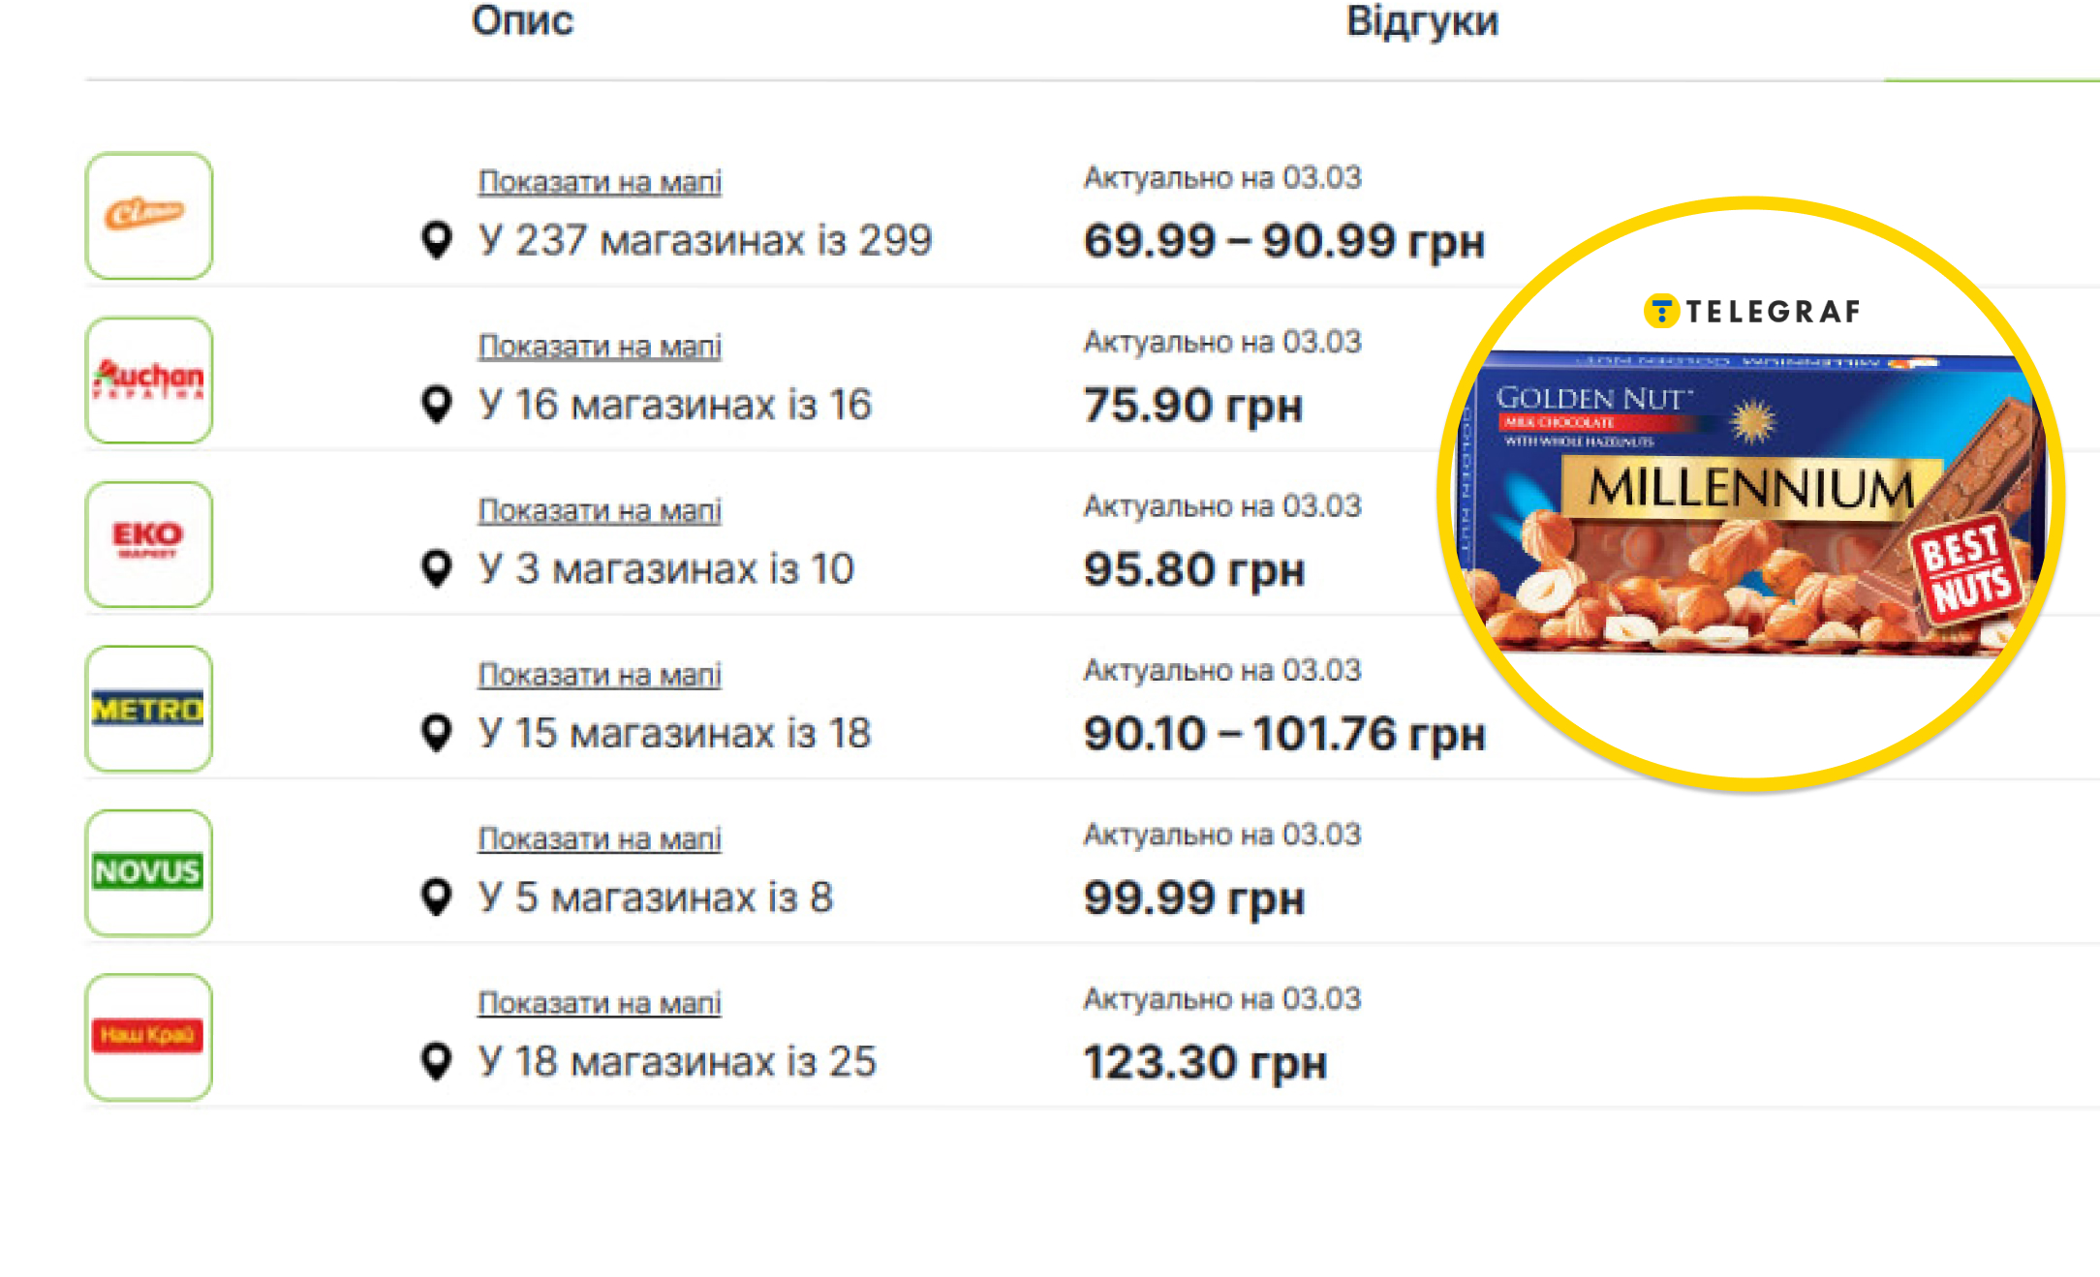This screenshot has height=1277, width=2100.
Task: Switch to the Опис tab
Action: [x=522, y=21]
